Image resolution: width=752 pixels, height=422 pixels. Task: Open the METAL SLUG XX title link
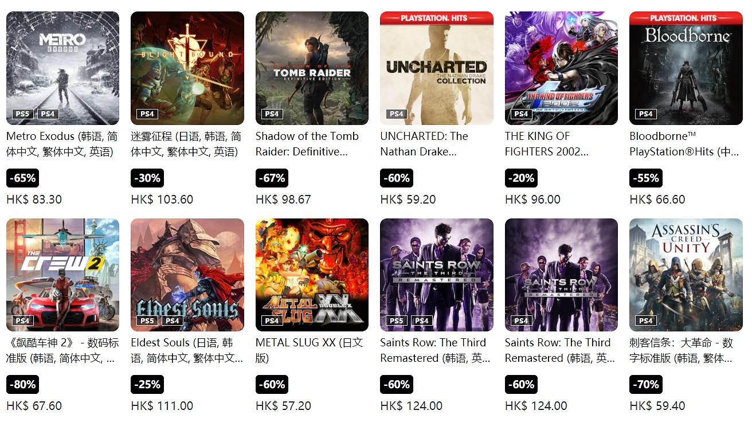(x=309, y=350)
